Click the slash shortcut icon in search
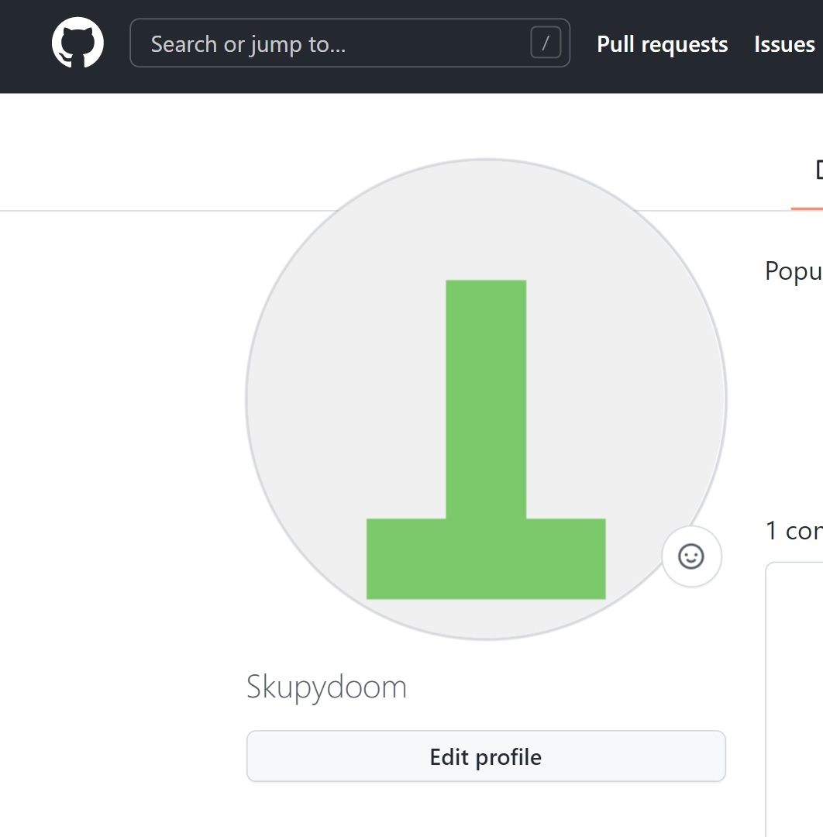 [x=546, y=43]
